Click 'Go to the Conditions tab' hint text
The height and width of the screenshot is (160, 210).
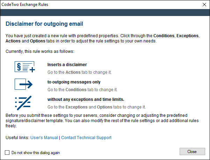coord(82,90)
